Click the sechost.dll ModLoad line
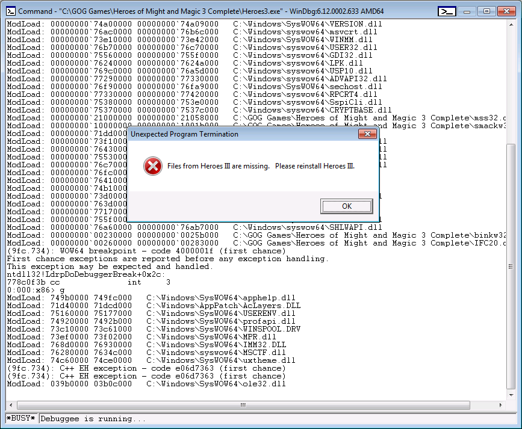Viewport: 522px width, 429px height. [x=194, y=87]
